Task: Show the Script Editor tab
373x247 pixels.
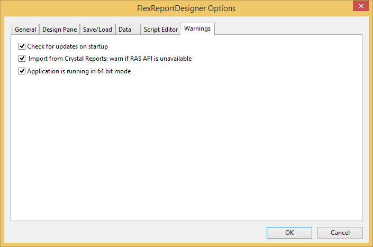Action: tap(161, 30)
